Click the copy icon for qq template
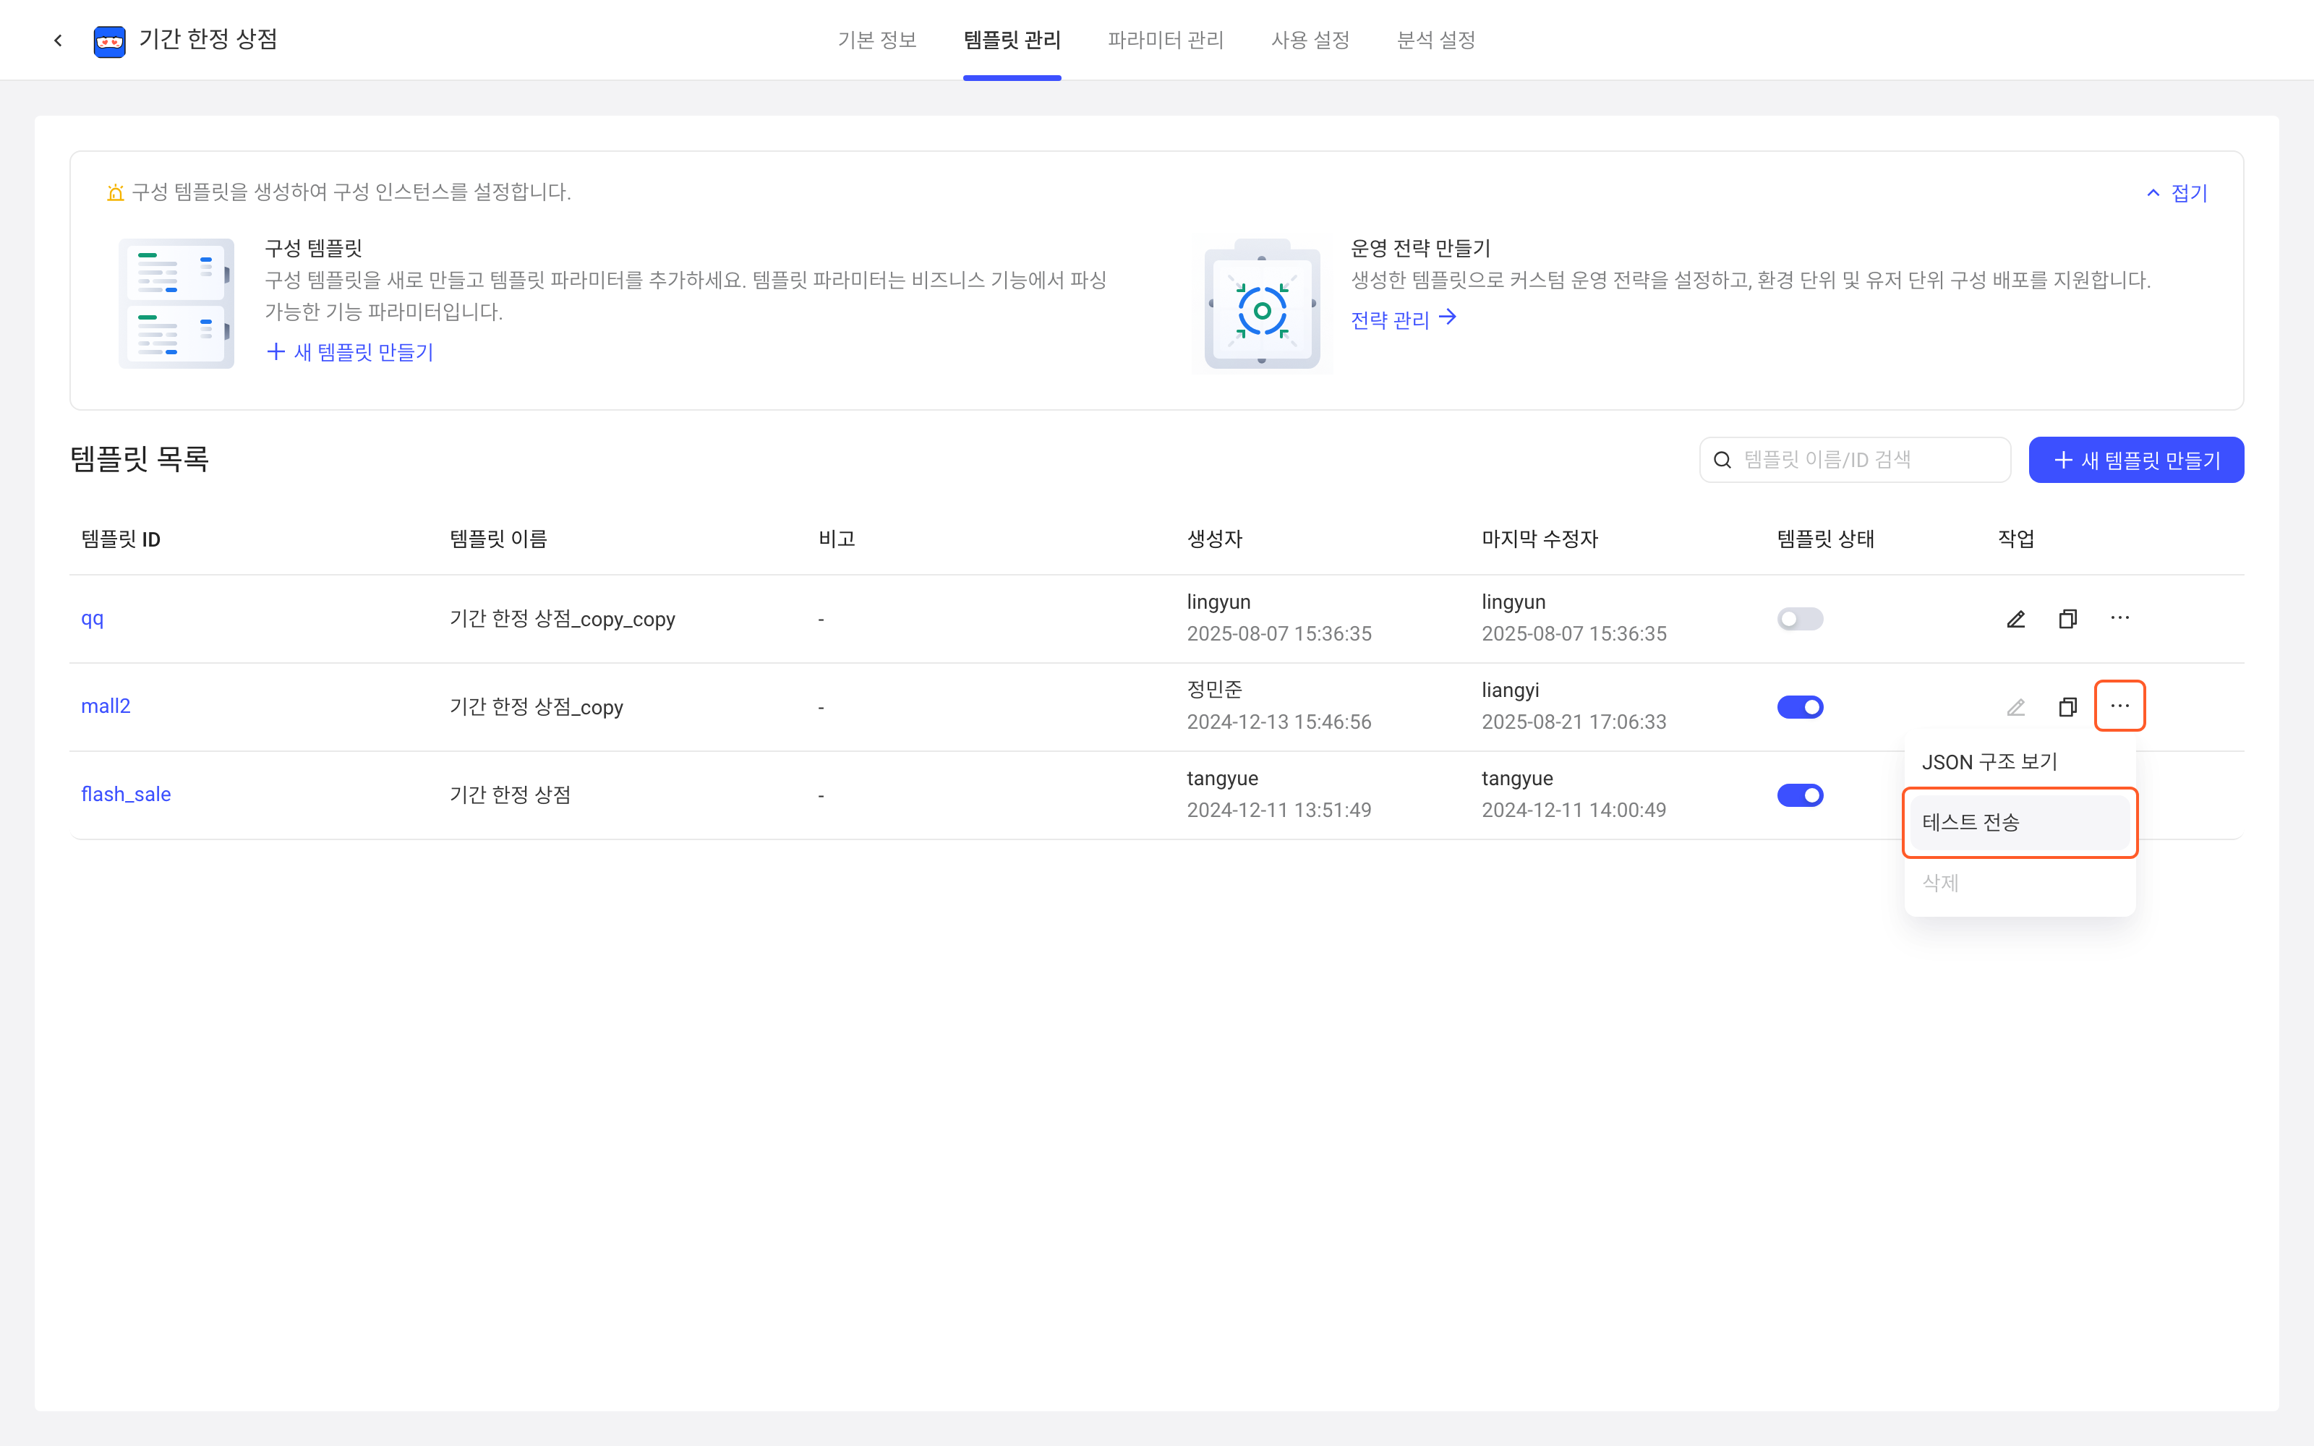The width and height of the screenshot is (2314, 1446). point(2067,619)
